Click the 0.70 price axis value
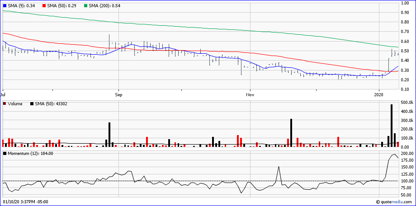This screenshot has height=206, width=416. pos(405,32)
